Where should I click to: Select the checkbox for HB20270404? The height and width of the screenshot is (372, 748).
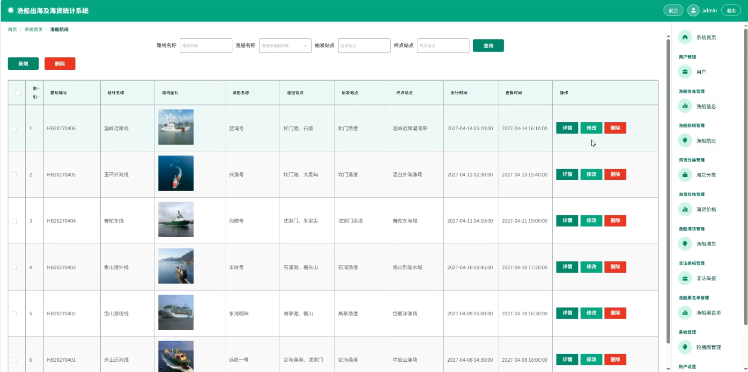[x=14, y=221]
